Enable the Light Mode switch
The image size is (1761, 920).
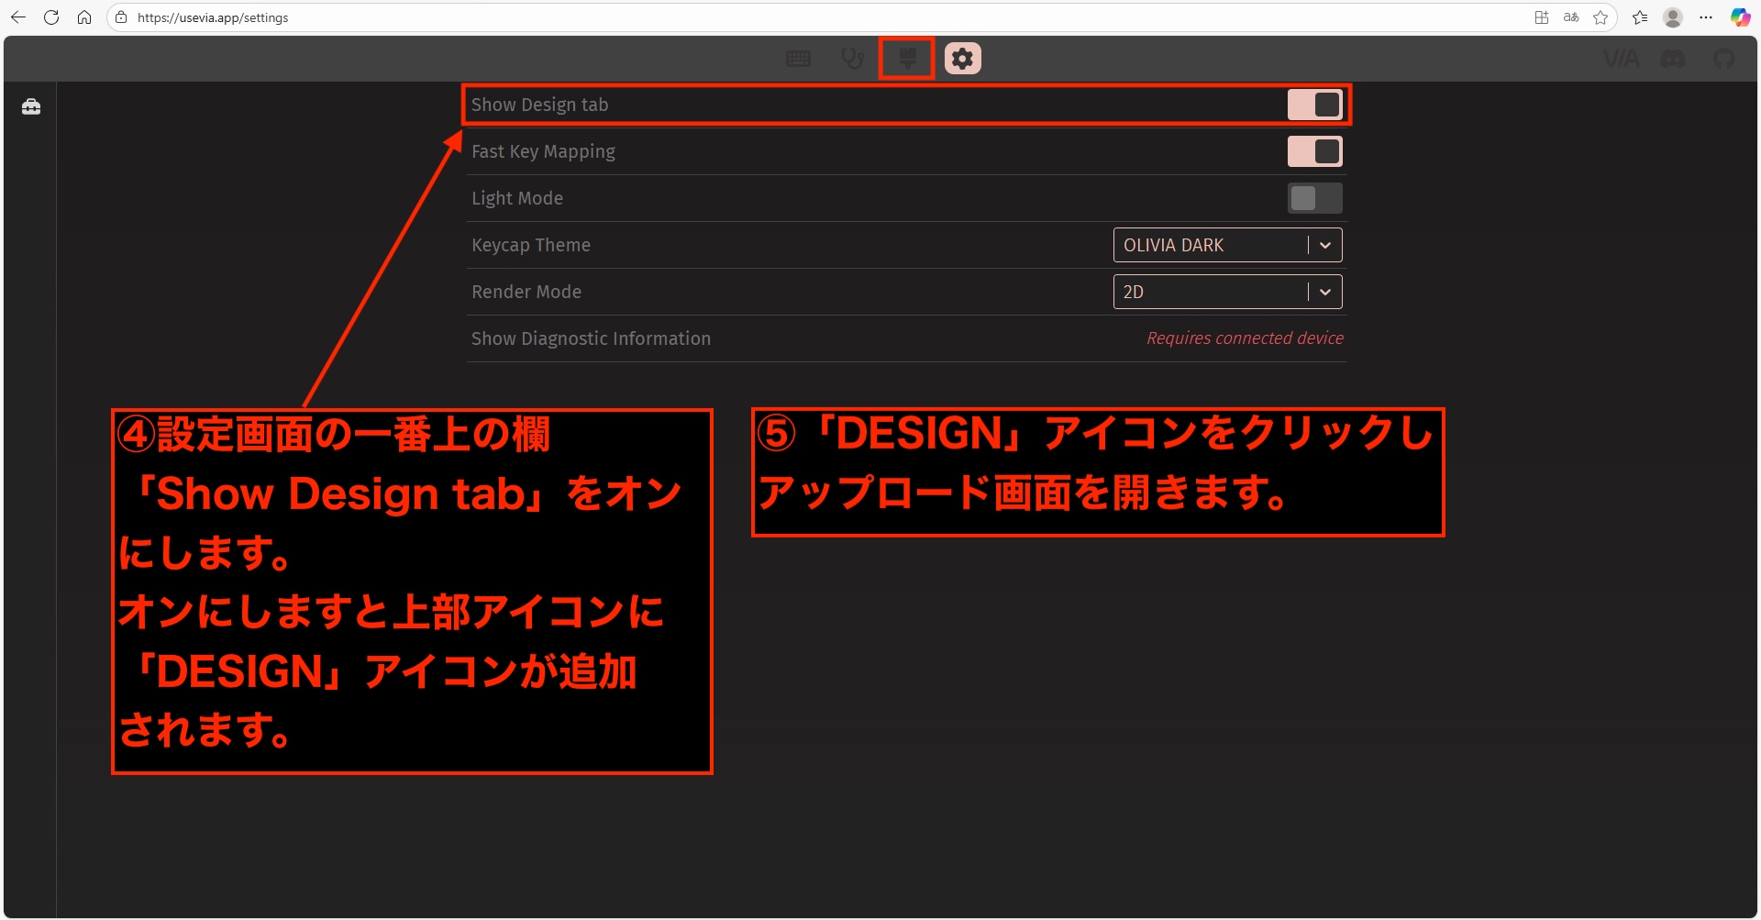[x=1314, y=198]
